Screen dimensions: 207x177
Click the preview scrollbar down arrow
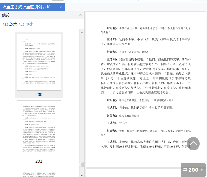coord(82,175)
